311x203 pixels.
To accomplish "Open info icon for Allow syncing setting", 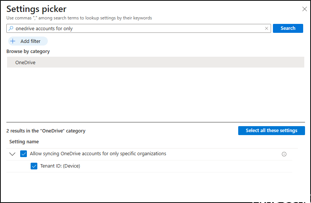I will click(x=284, y=154).
